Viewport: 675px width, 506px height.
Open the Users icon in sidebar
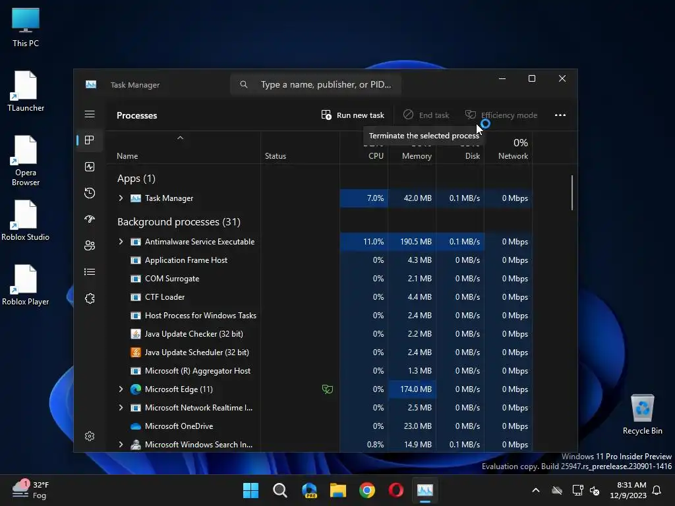(x=90, y=246)
